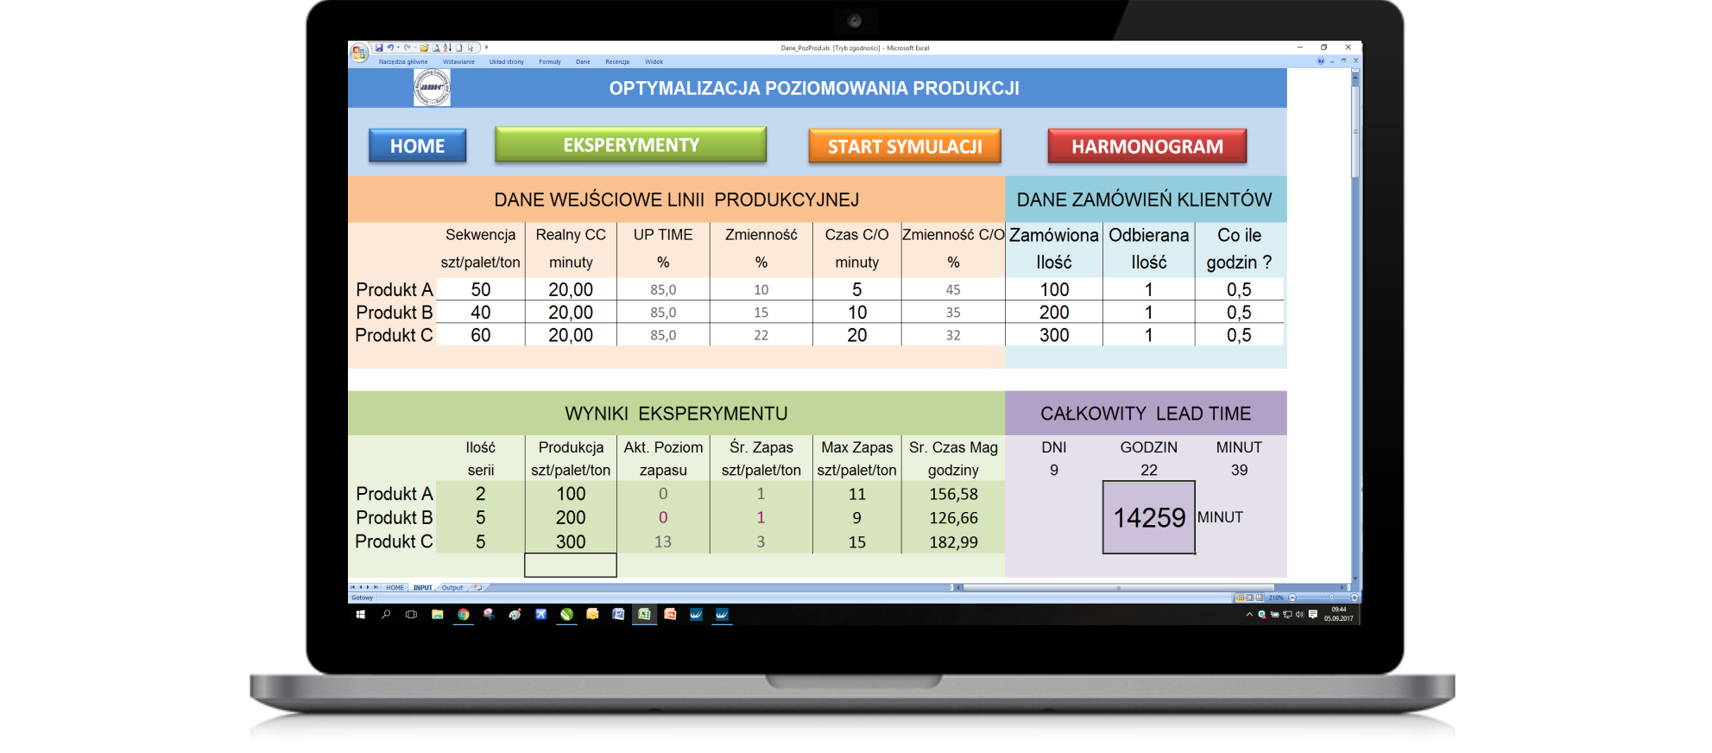Click the zoom out minus button
1712x753 pixels.
coord(1292,598)
